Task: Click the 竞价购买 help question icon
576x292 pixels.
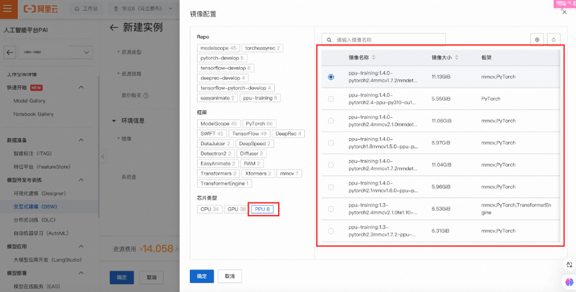Action: (146, 95)
